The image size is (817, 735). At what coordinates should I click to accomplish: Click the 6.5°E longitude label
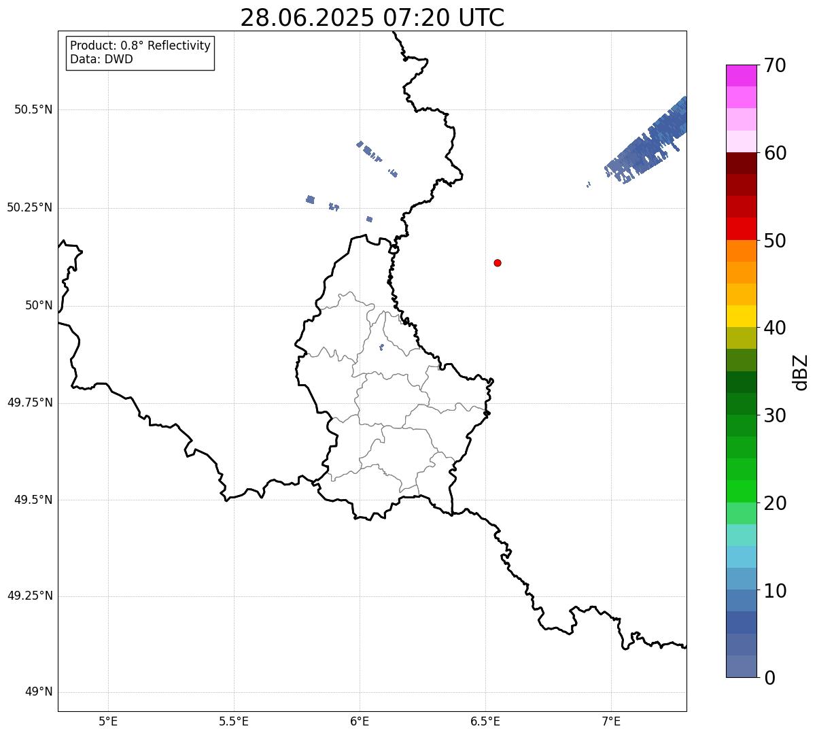coord(485,721)
